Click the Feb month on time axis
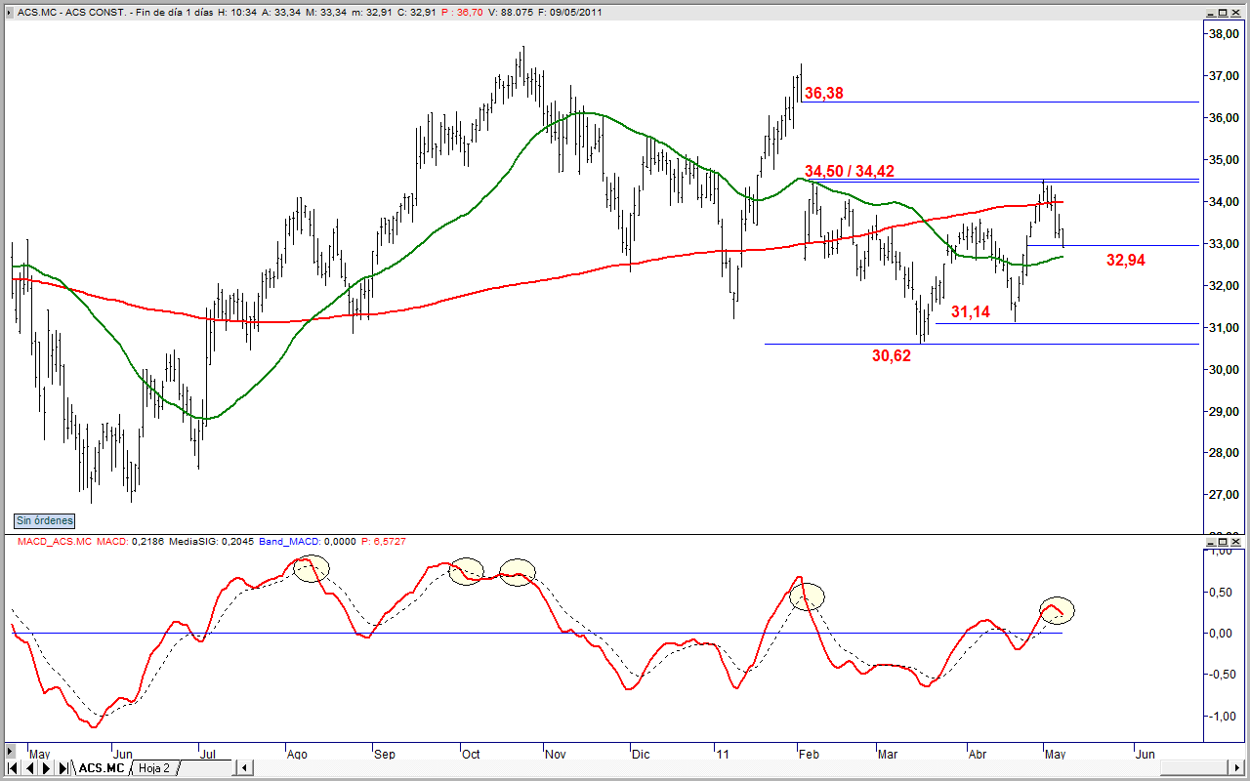 pos(809,754)
